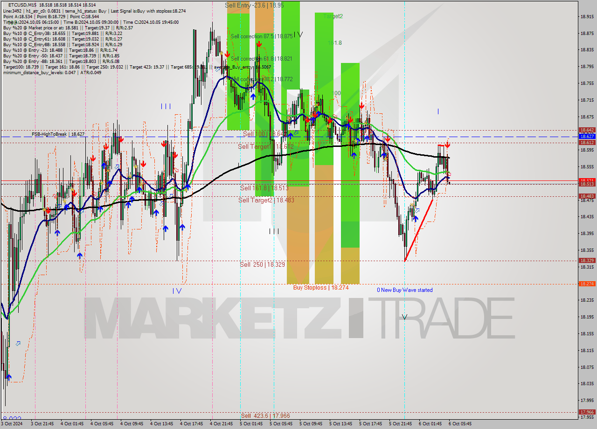597x429 pixels.
Task: Select the Sell 161.8 18.513 label
Action: (264, 188)
